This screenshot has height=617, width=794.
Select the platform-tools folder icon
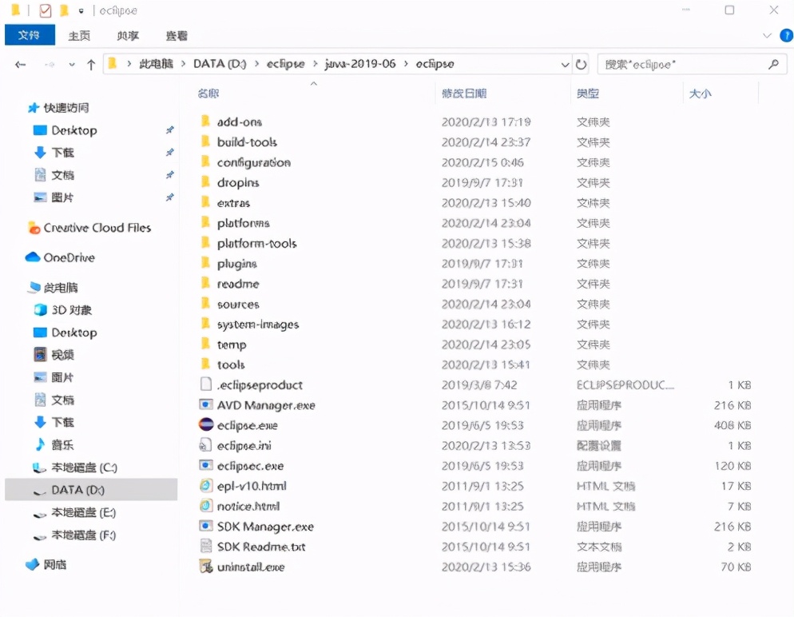pyautogui.click(x=205, y=243)
